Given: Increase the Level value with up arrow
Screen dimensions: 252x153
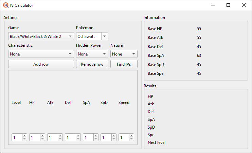Looking at the screenshot, I should [x=24, y=136].
